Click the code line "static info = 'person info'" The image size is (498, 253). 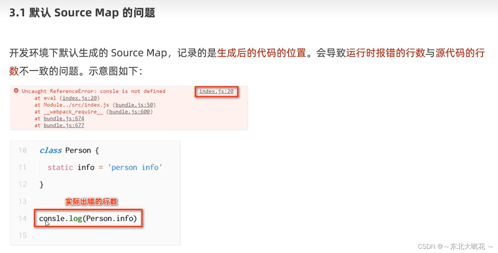(105, 167)
